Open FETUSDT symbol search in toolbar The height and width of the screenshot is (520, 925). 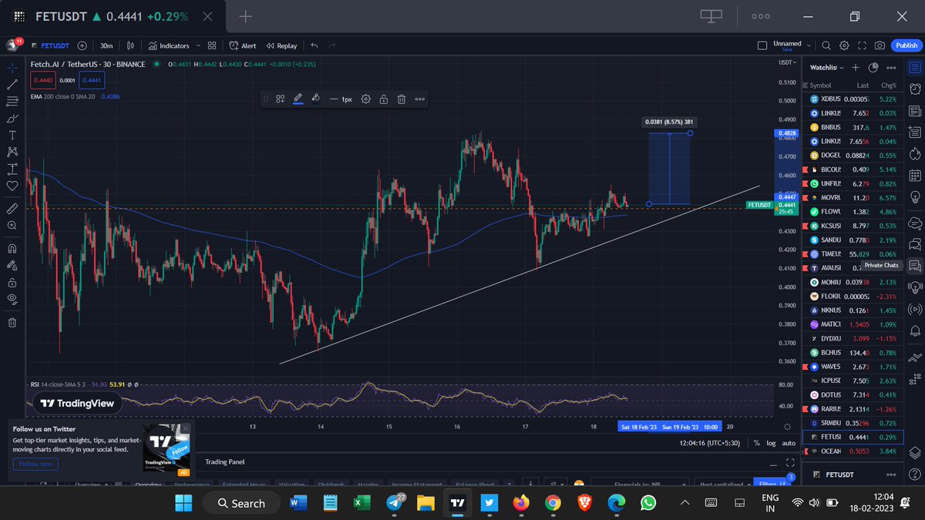[x=51, y=45]
